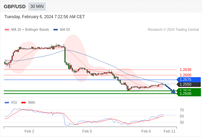Click the 'Feb 2' date axis label
Screen dimensions: 202x137
coord(29,131)
